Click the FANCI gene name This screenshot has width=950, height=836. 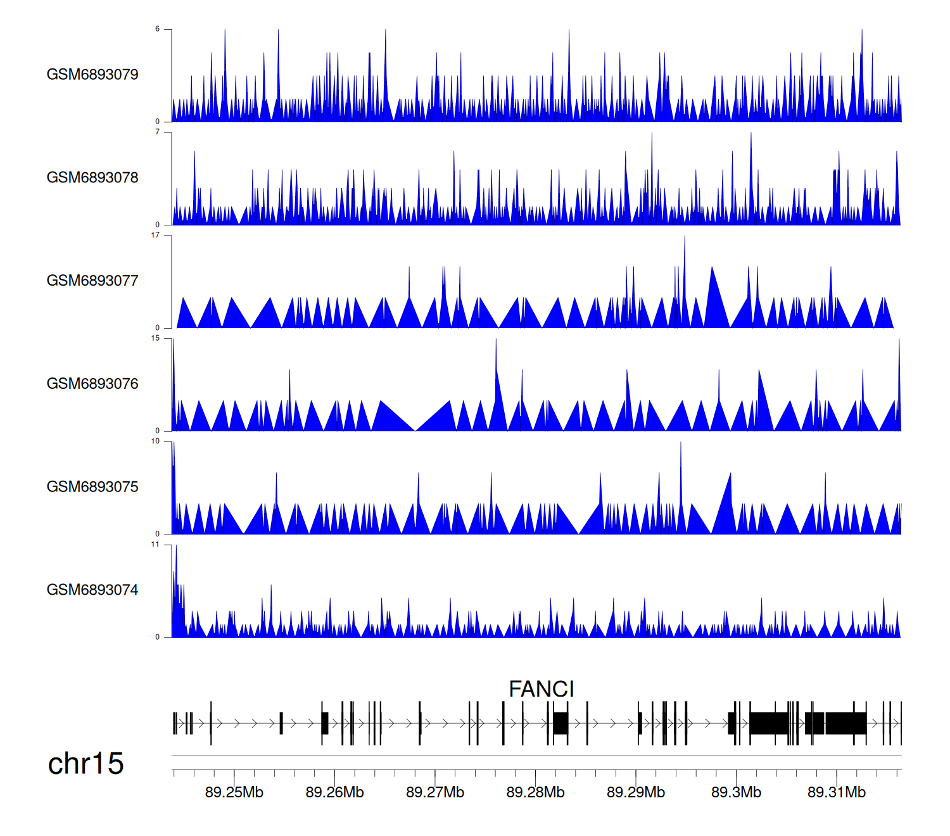[x=541, y=689]
